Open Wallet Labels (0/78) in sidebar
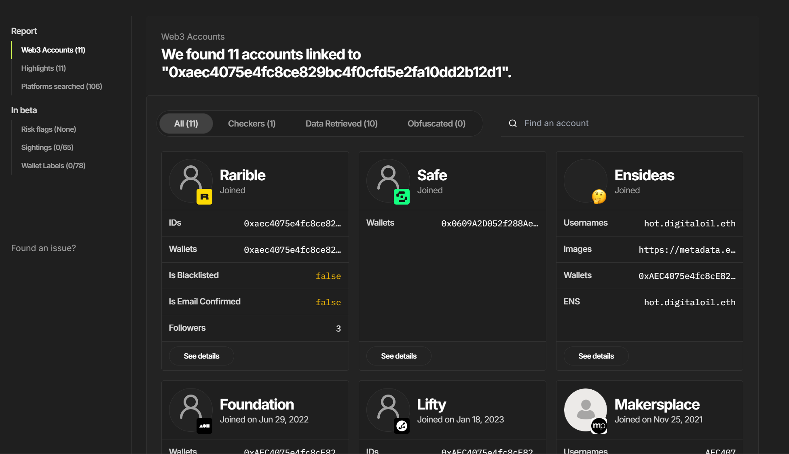This screenshot has height=454, width=789. (x=53, y=166)
